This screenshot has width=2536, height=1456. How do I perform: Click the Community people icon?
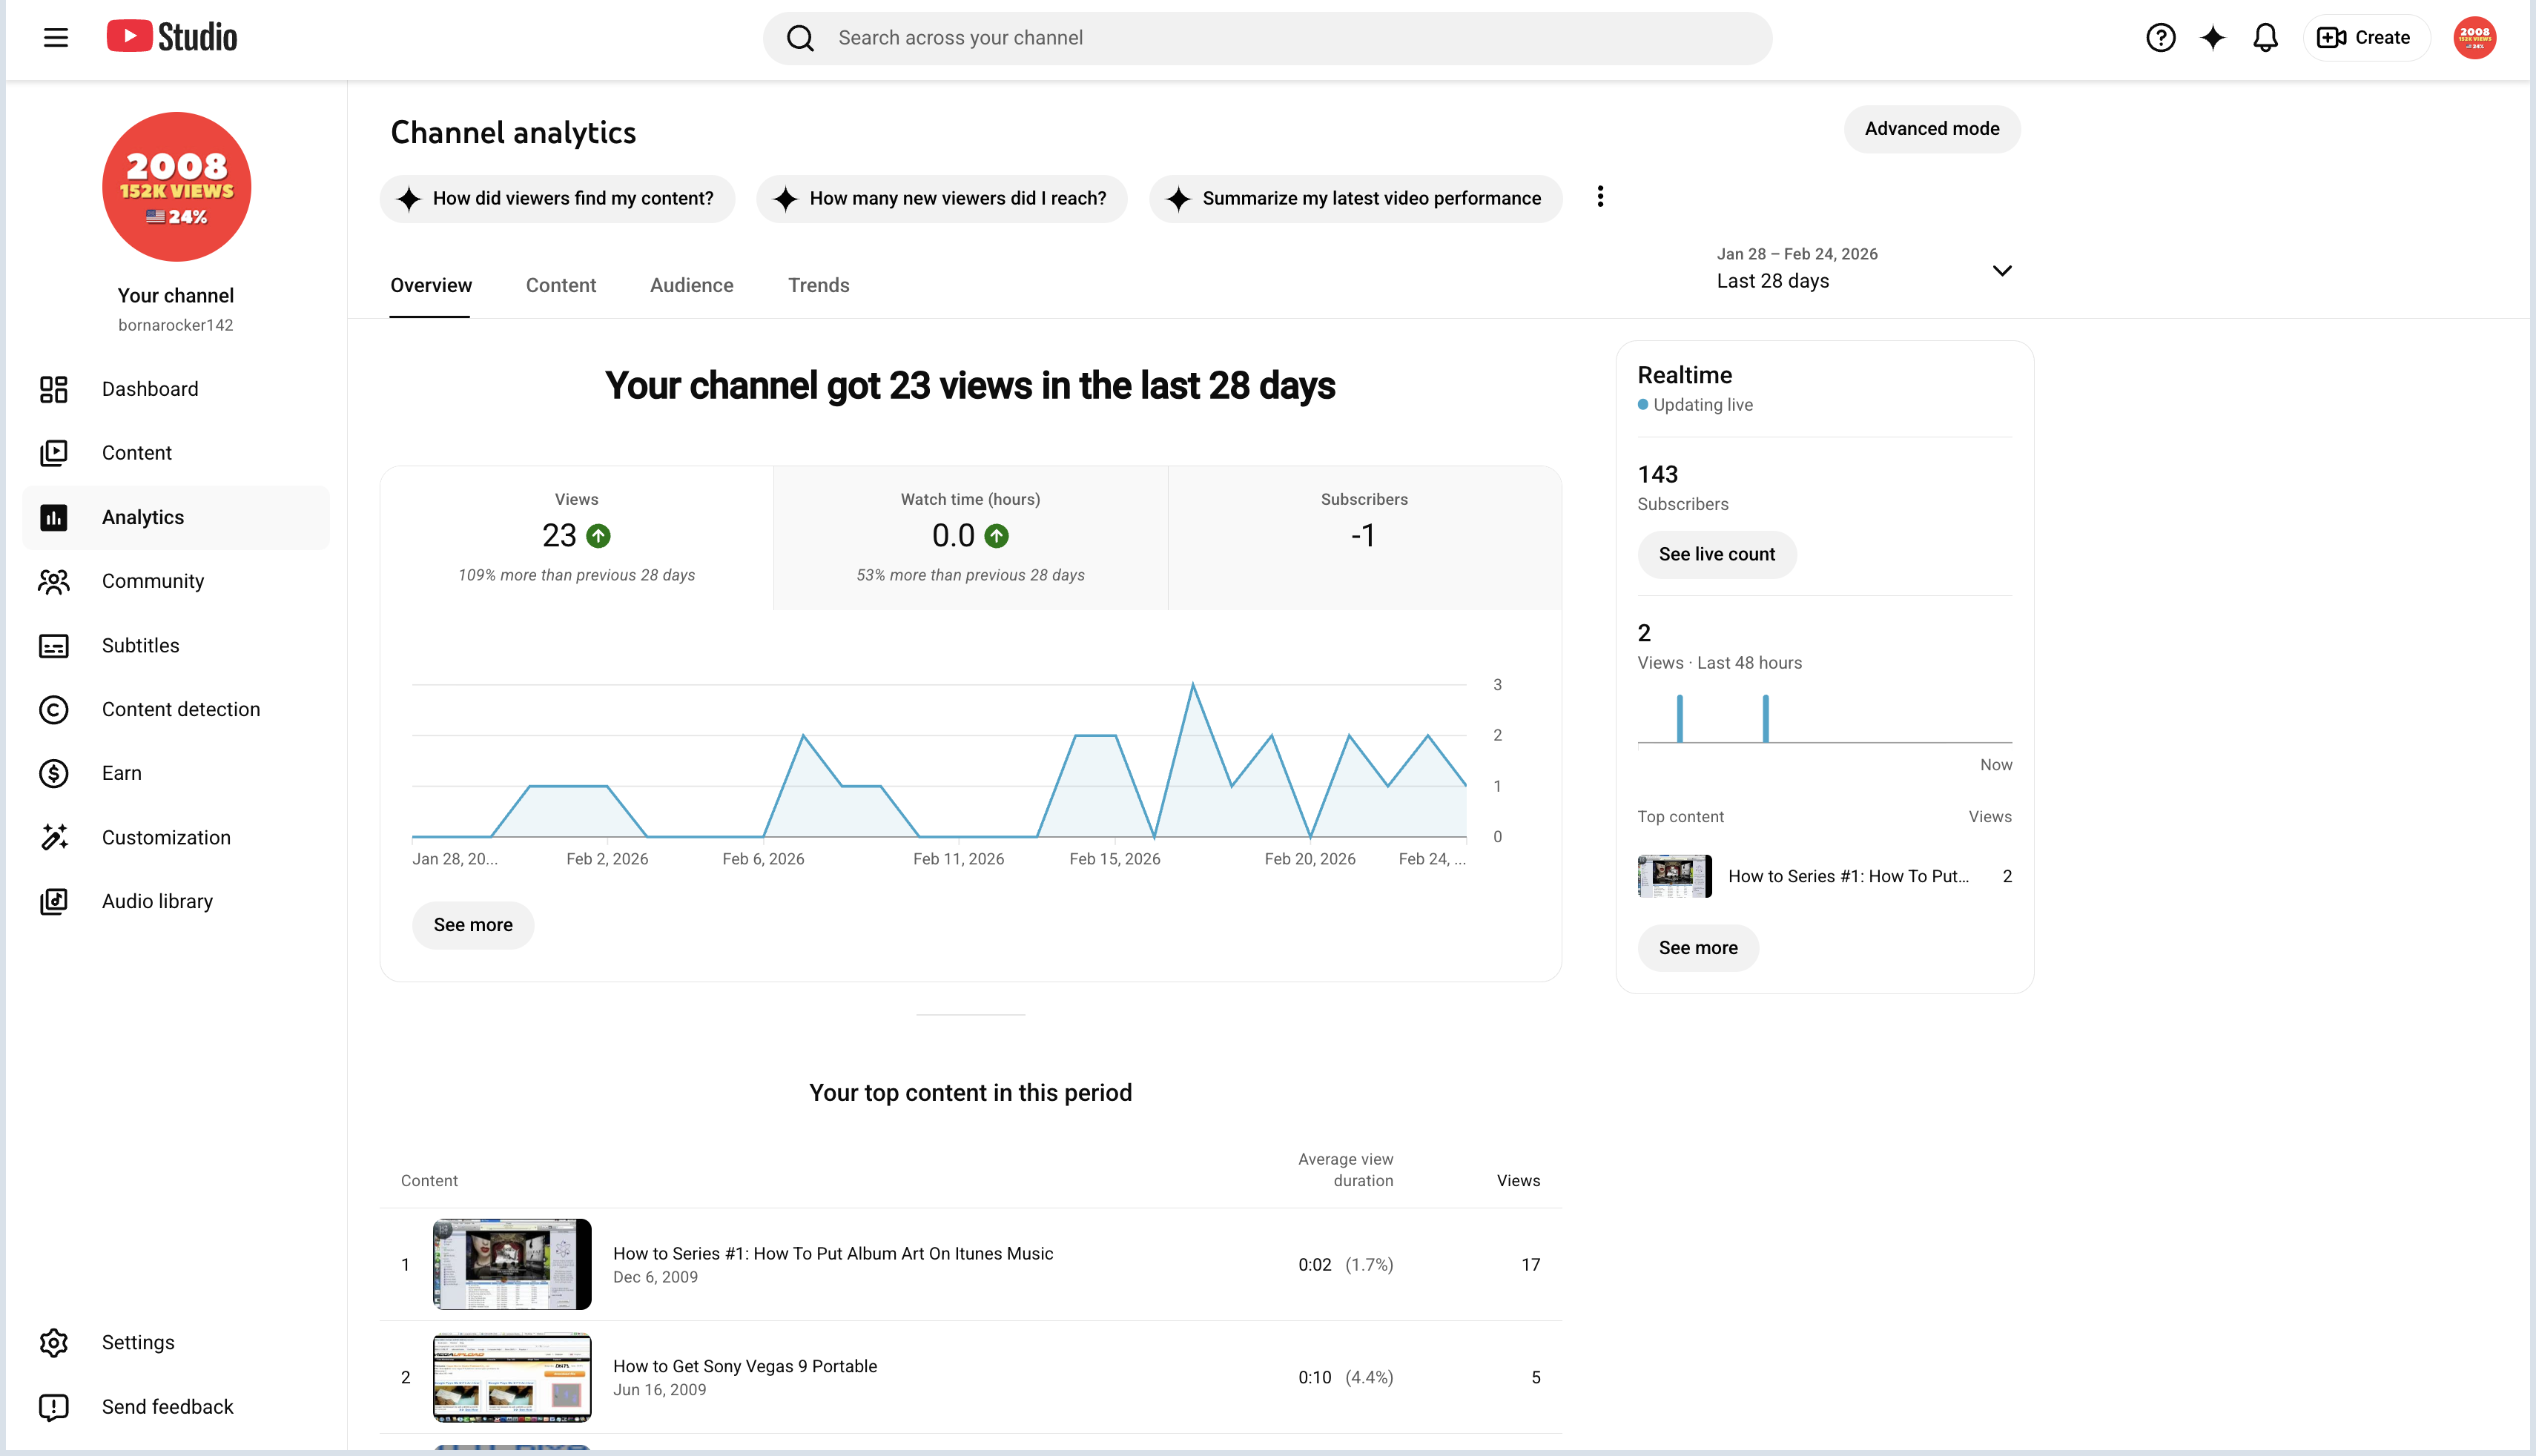coord(54,581)
